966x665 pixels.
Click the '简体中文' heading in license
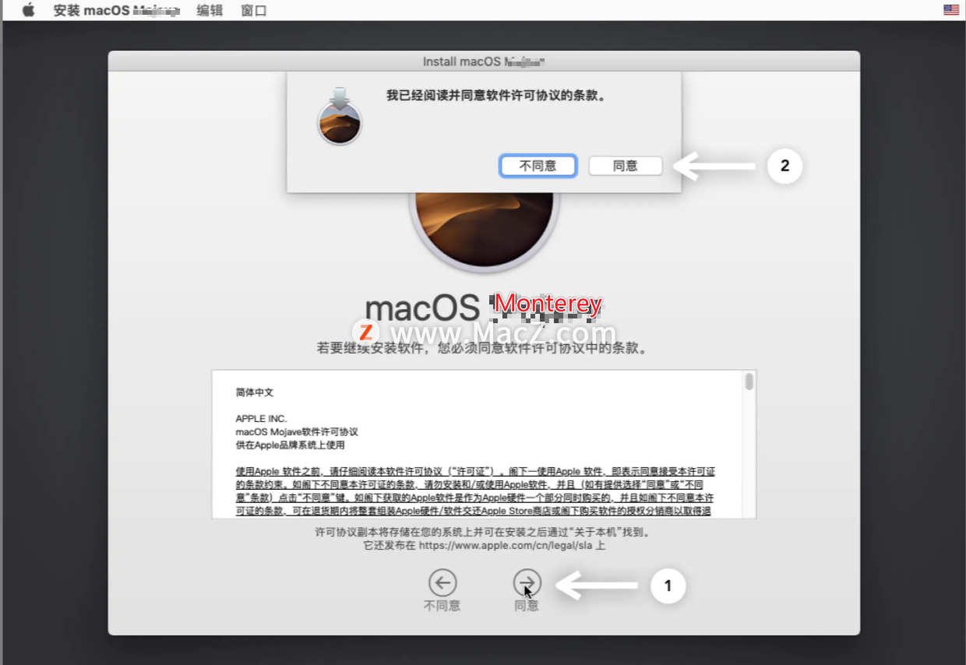[255, 392]
